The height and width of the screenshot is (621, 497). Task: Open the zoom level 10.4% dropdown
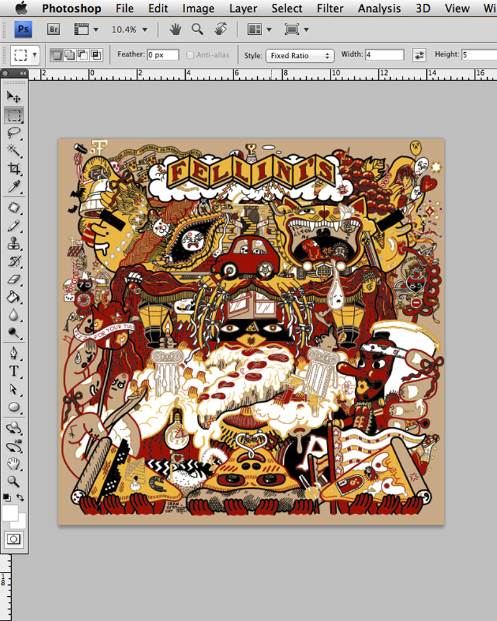pos(130,29)
